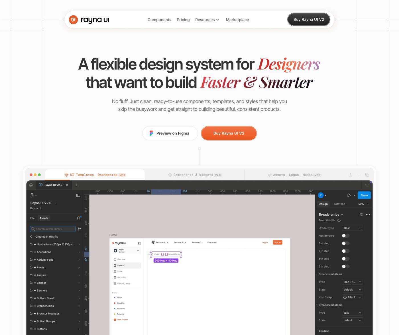Click the Search in this library field
Viewport: 399px width, 335px height.
click(53, 229)
